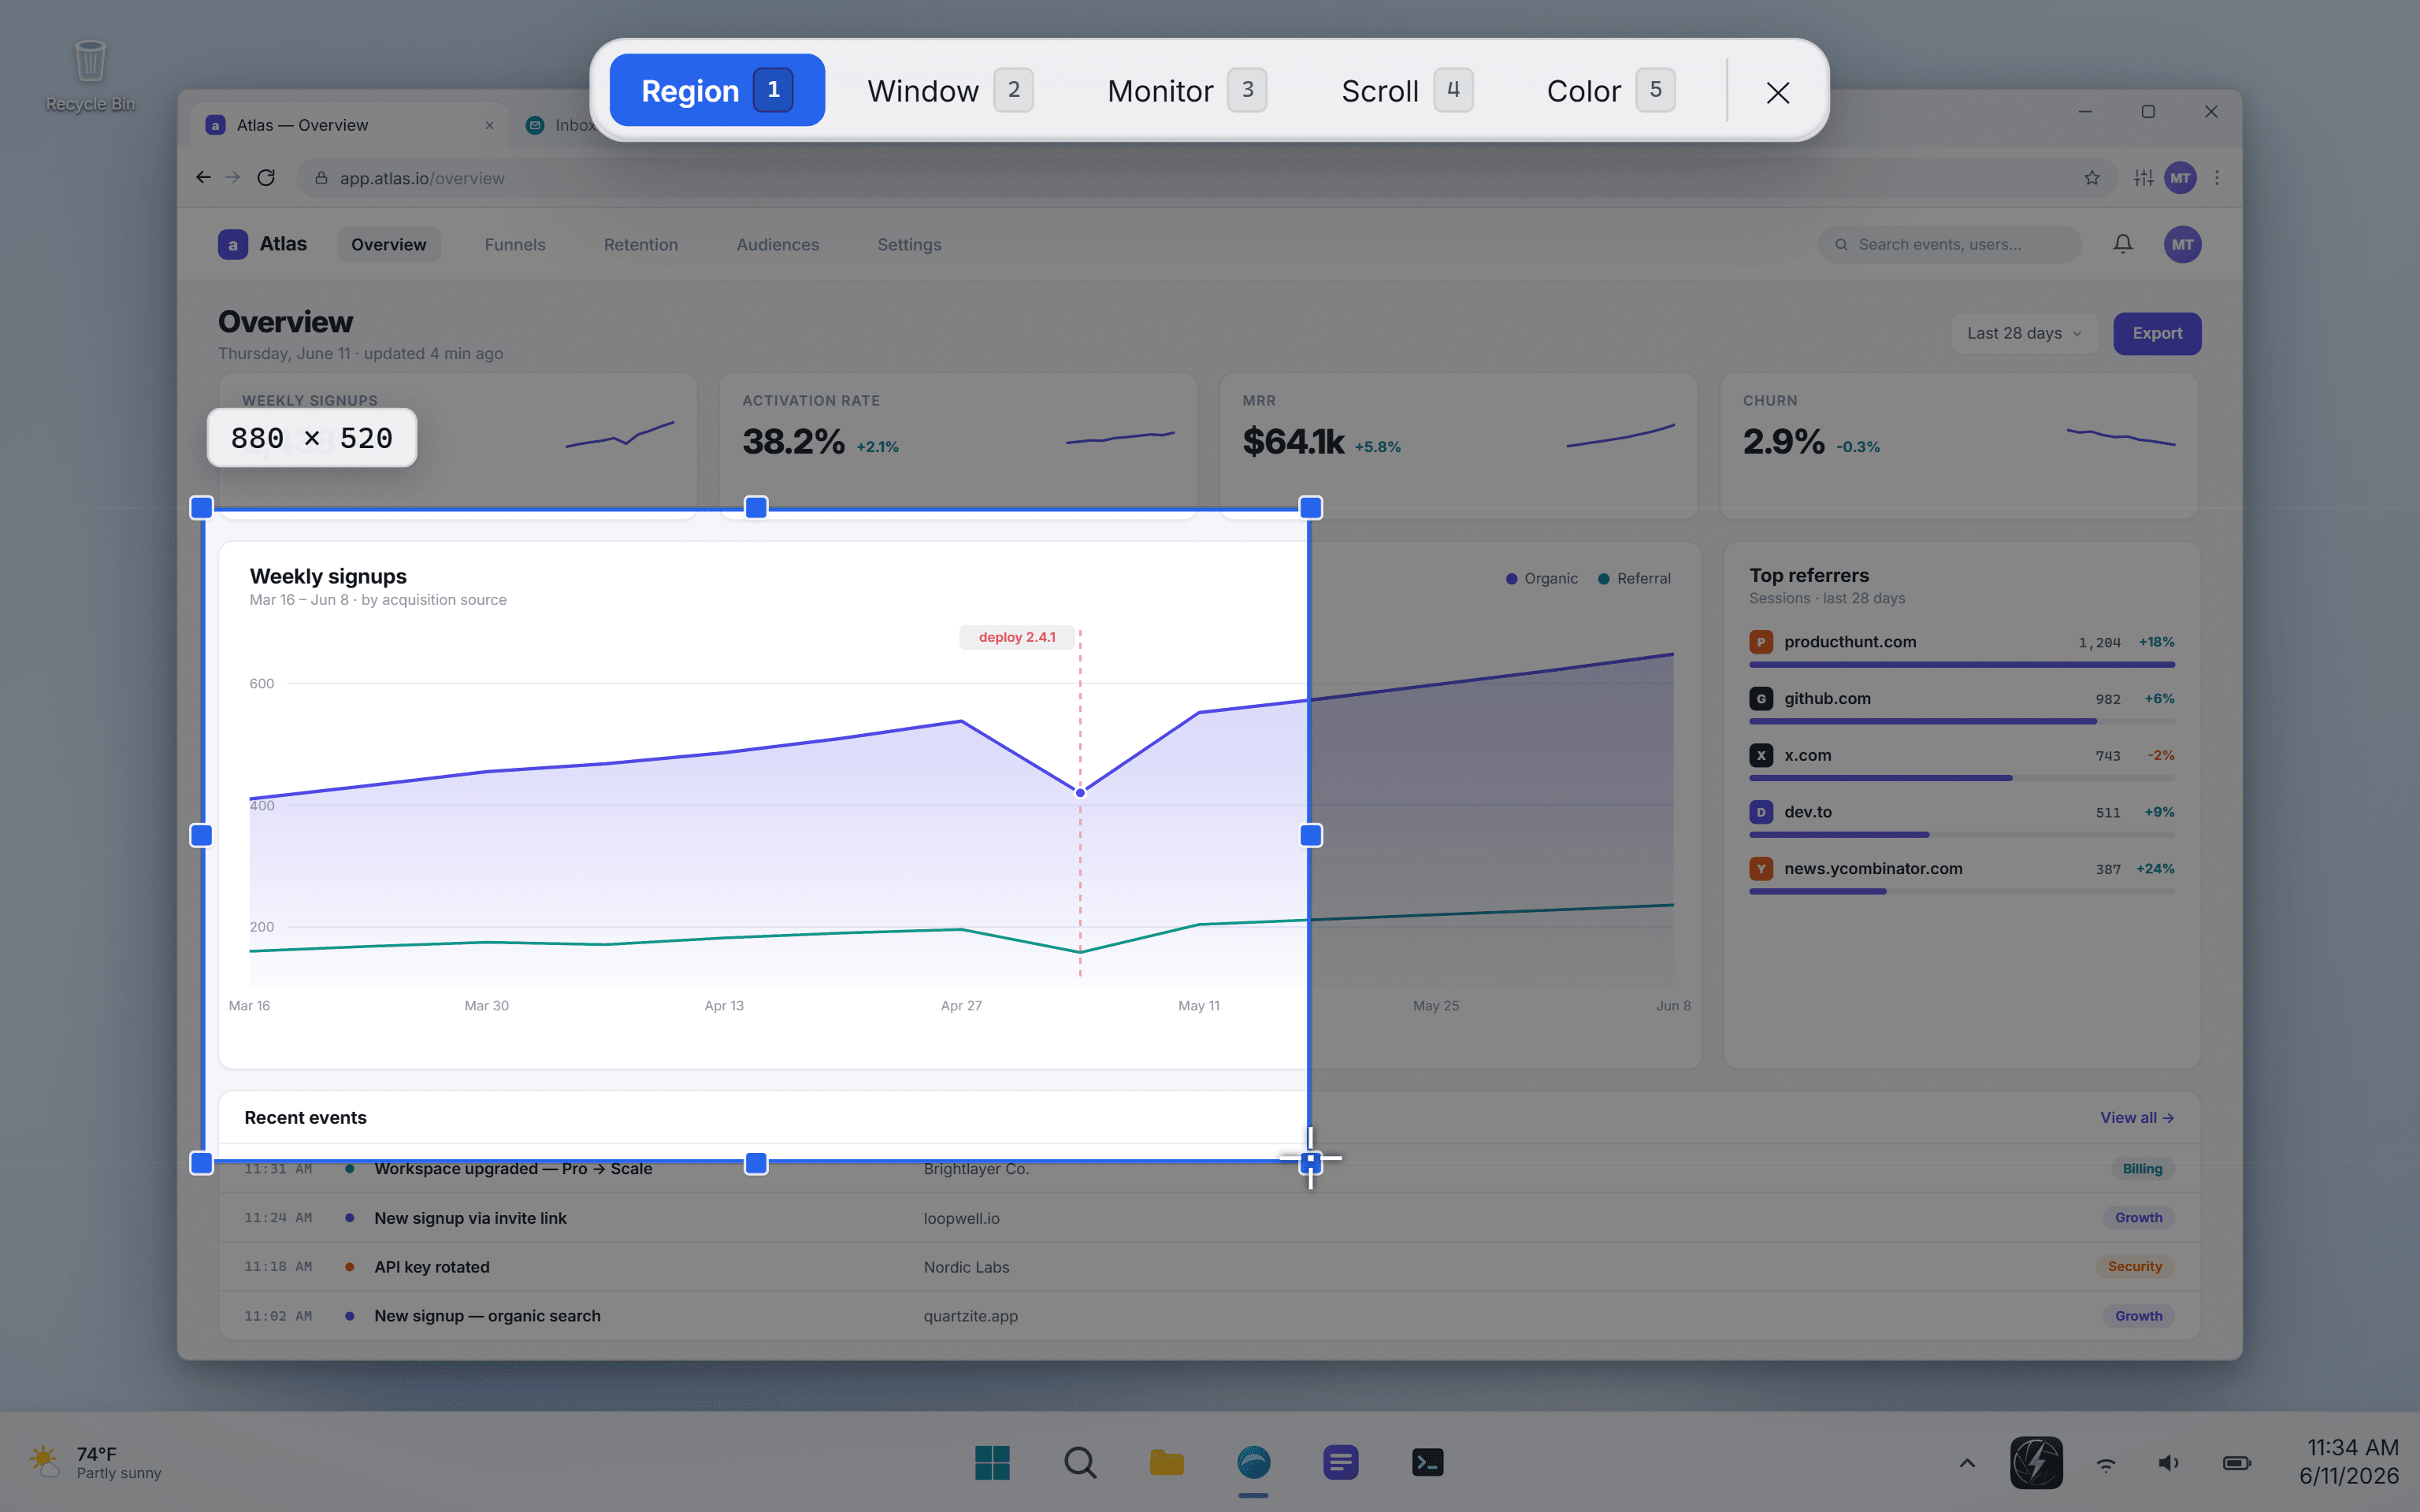This screenshot has width=2420, height=1512.
Task: Open the lightning bolt tray icon
Action: [2036, 1462]
